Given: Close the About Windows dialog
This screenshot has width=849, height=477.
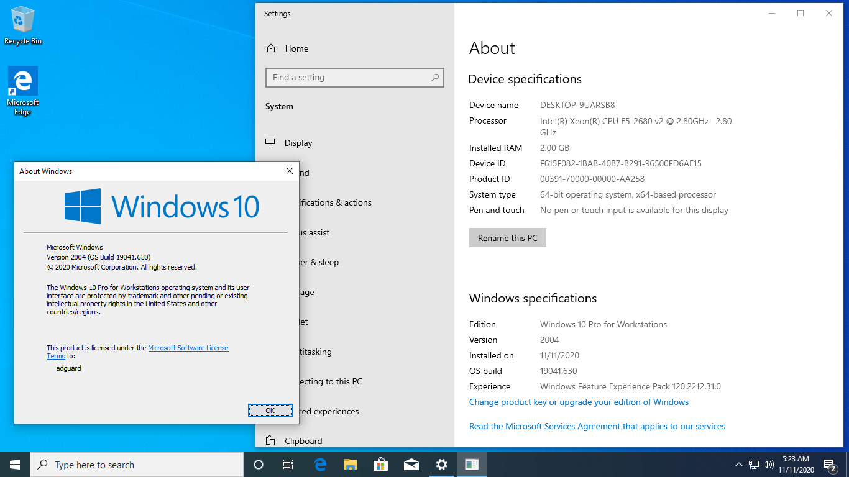Looking at the screenshot, I should point(290,171).
